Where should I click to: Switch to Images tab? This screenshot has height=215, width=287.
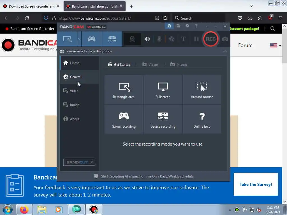179,65
